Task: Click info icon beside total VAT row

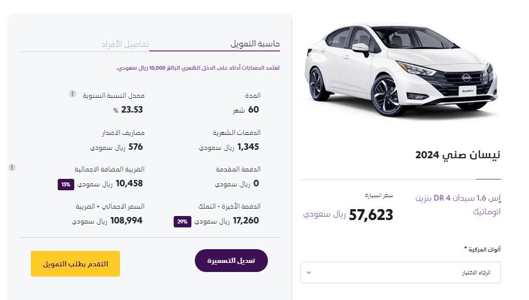Action: coord(12,167)
